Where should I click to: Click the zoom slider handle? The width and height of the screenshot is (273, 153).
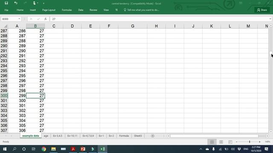(250, 142)
